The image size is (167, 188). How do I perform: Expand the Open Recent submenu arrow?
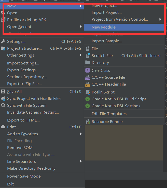point(81,27)
